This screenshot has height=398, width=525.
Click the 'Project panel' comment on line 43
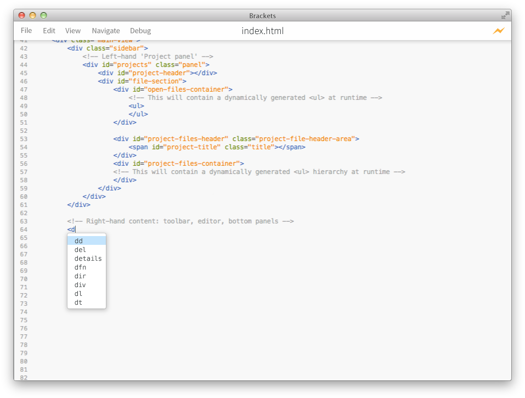pyautogui.click(x=148, y=57)
